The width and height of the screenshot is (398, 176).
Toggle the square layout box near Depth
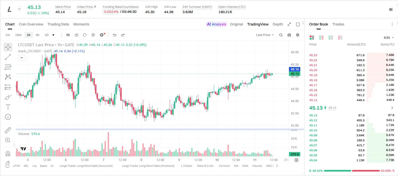click(x=298, y=24)
